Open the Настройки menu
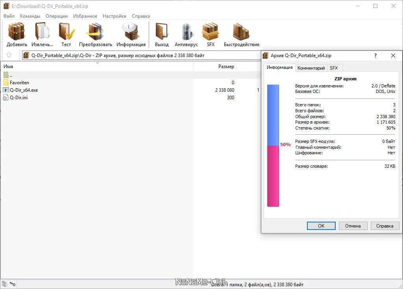The height and width of the screenshot is (289, 403). [x=115, y=16]
